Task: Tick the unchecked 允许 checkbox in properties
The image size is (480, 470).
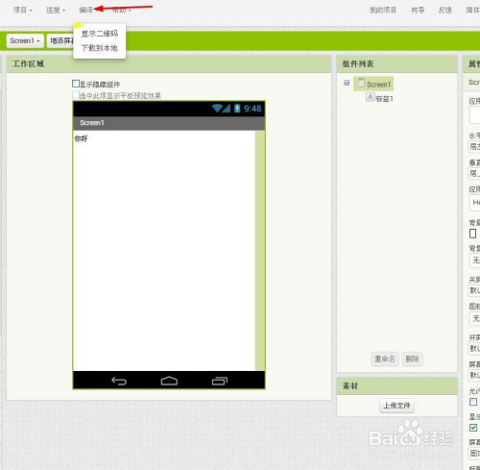Action: [473, 402]
